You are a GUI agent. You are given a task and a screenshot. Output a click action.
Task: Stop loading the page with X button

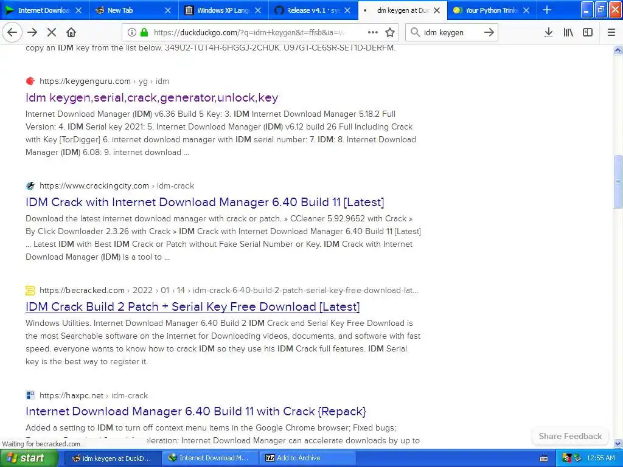click(x=52, y=32)
